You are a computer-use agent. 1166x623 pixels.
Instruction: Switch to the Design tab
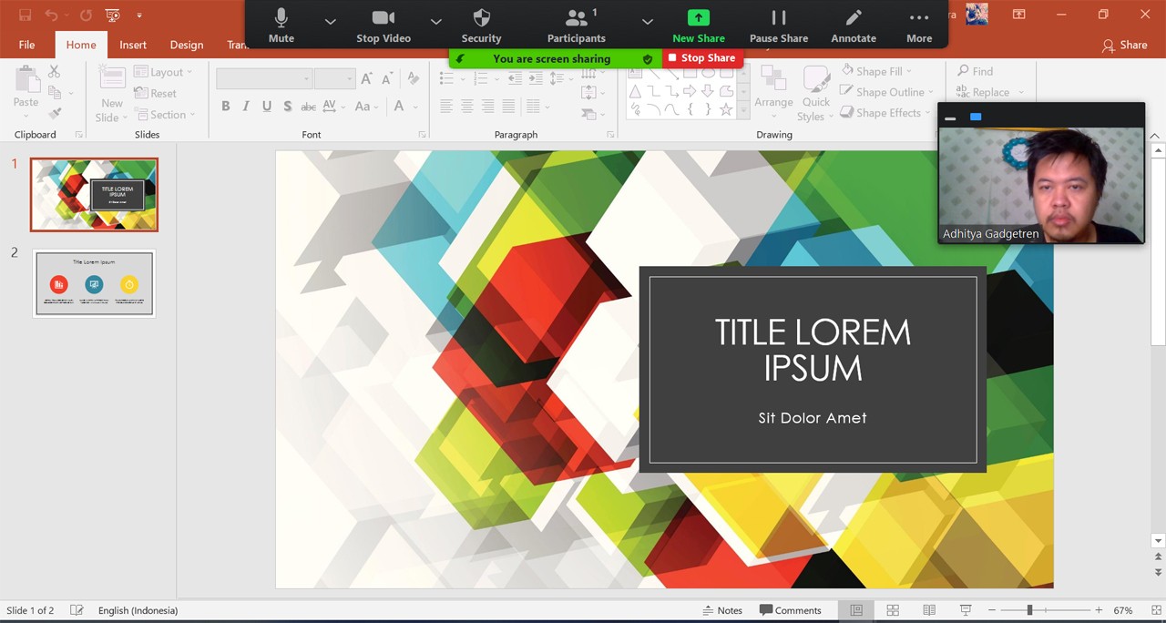186,44
